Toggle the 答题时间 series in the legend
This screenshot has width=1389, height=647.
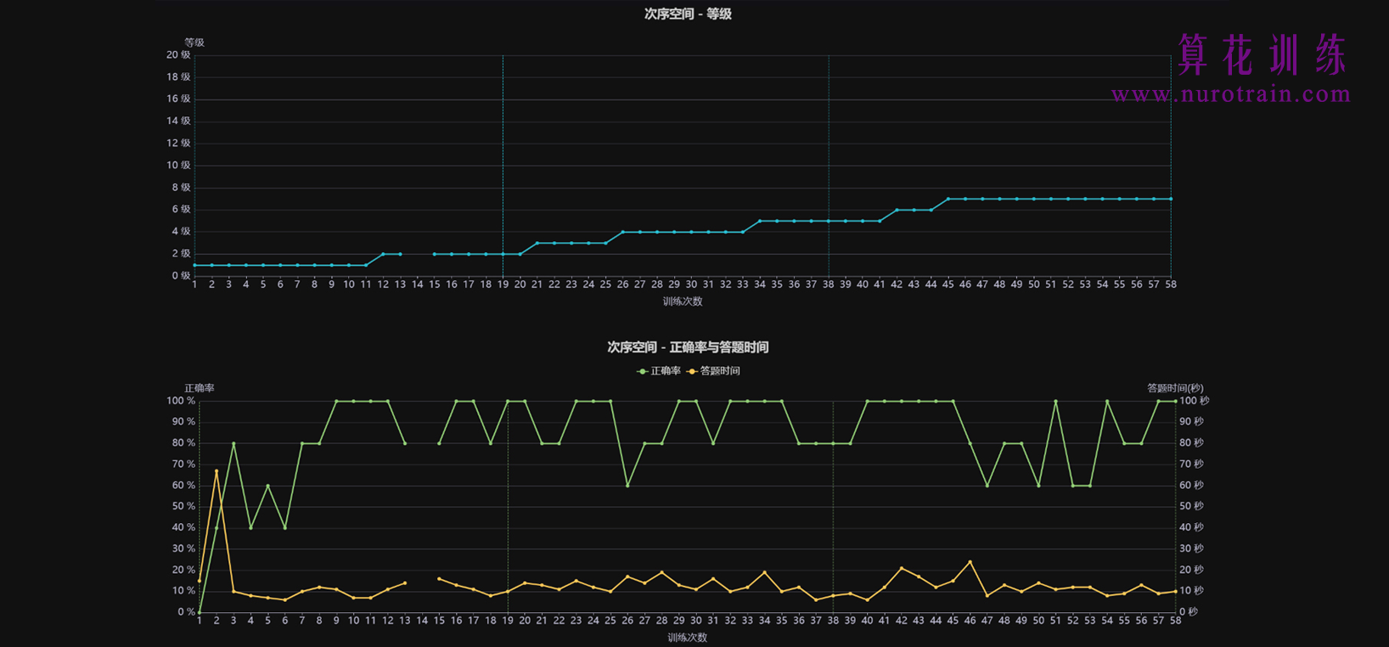(x=714, y=371)
